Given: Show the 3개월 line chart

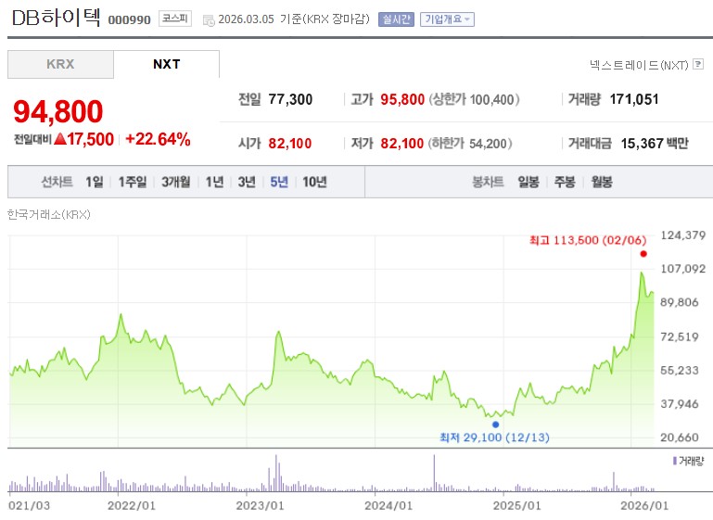Looking at the screenshot, I should tap(176, 182).
